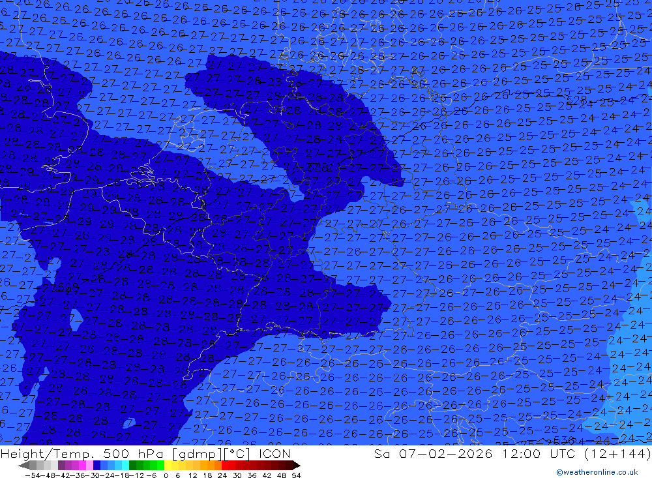The height and width of the screenshot is (478, 652).
Task: Click the grey left arrow of color scale
Action: [23, 466]
